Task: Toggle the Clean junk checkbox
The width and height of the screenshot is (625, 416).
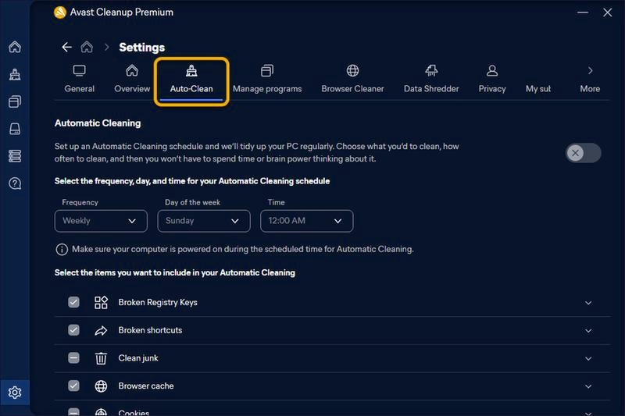Action: click(73, 358)
